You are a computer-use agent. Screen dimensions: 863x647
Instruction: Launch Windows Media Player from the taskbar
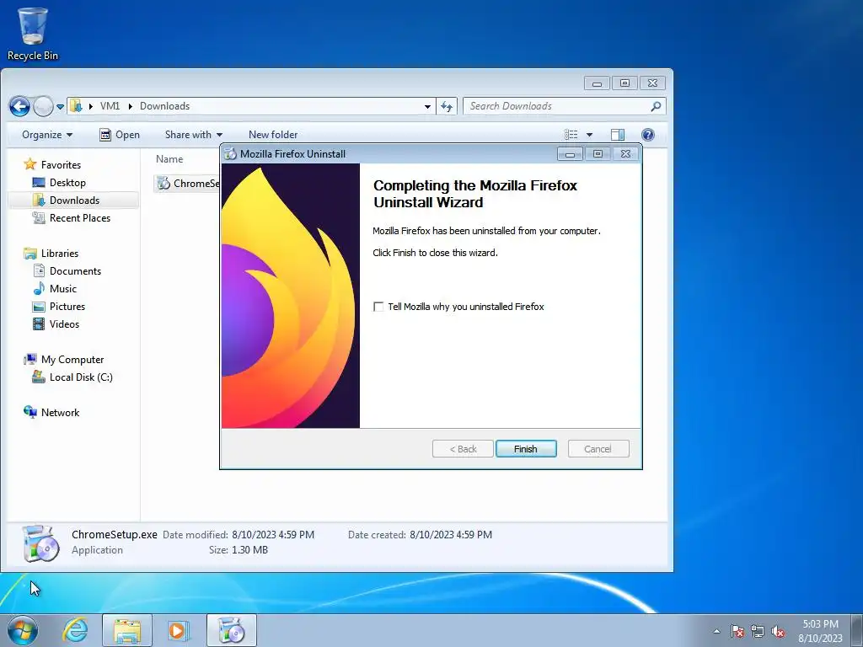177,630
